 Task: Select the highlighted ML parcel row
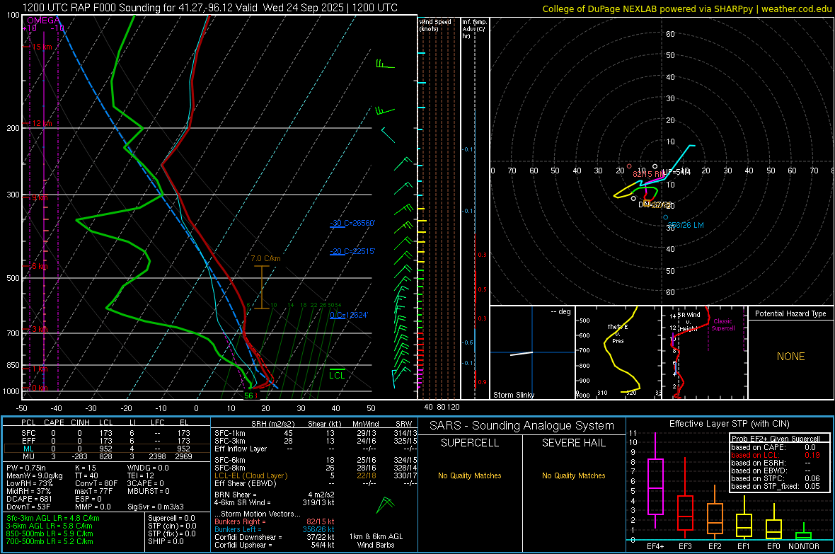point(106,449)
